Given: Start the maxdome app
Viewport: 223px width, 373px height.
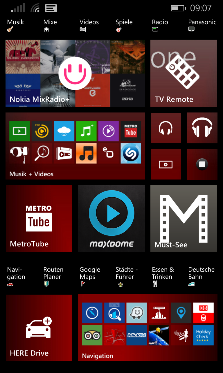Looking at the screenshot, I should (111, 218).
